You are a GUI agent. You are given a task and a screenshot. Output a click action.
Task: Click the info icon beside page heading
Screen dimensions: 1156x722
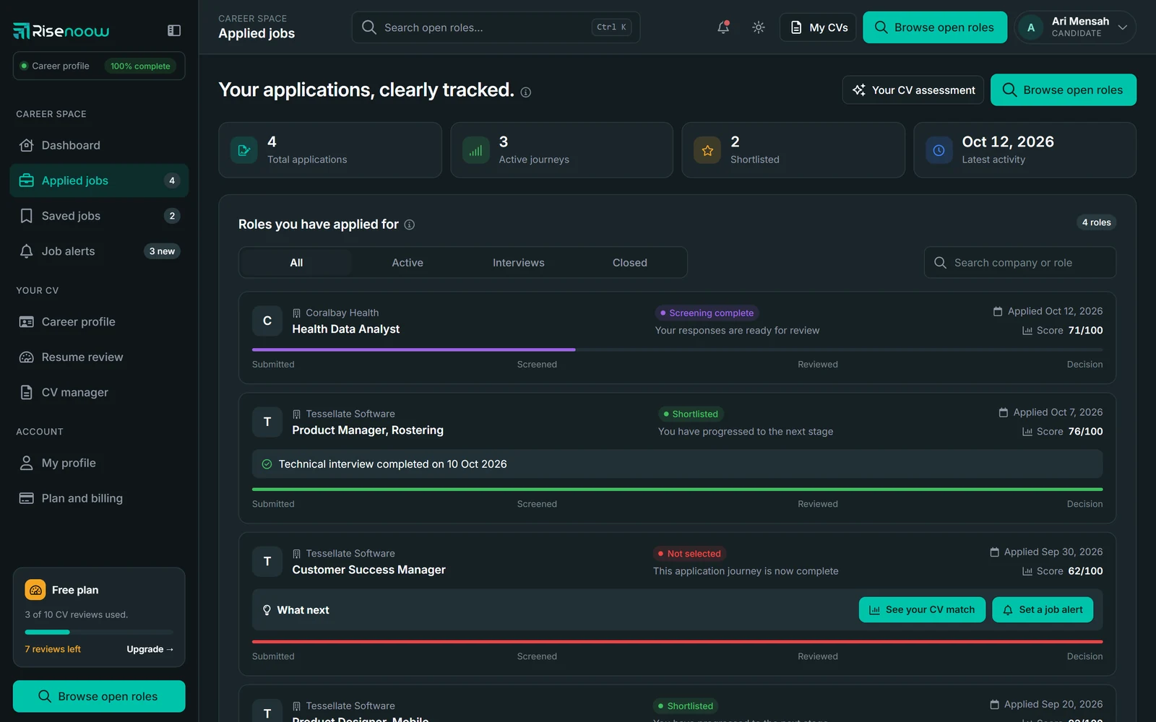526,92
